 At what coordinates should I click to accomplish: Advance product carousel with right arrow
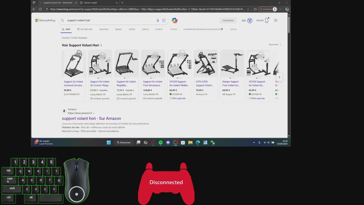[279, 77]
